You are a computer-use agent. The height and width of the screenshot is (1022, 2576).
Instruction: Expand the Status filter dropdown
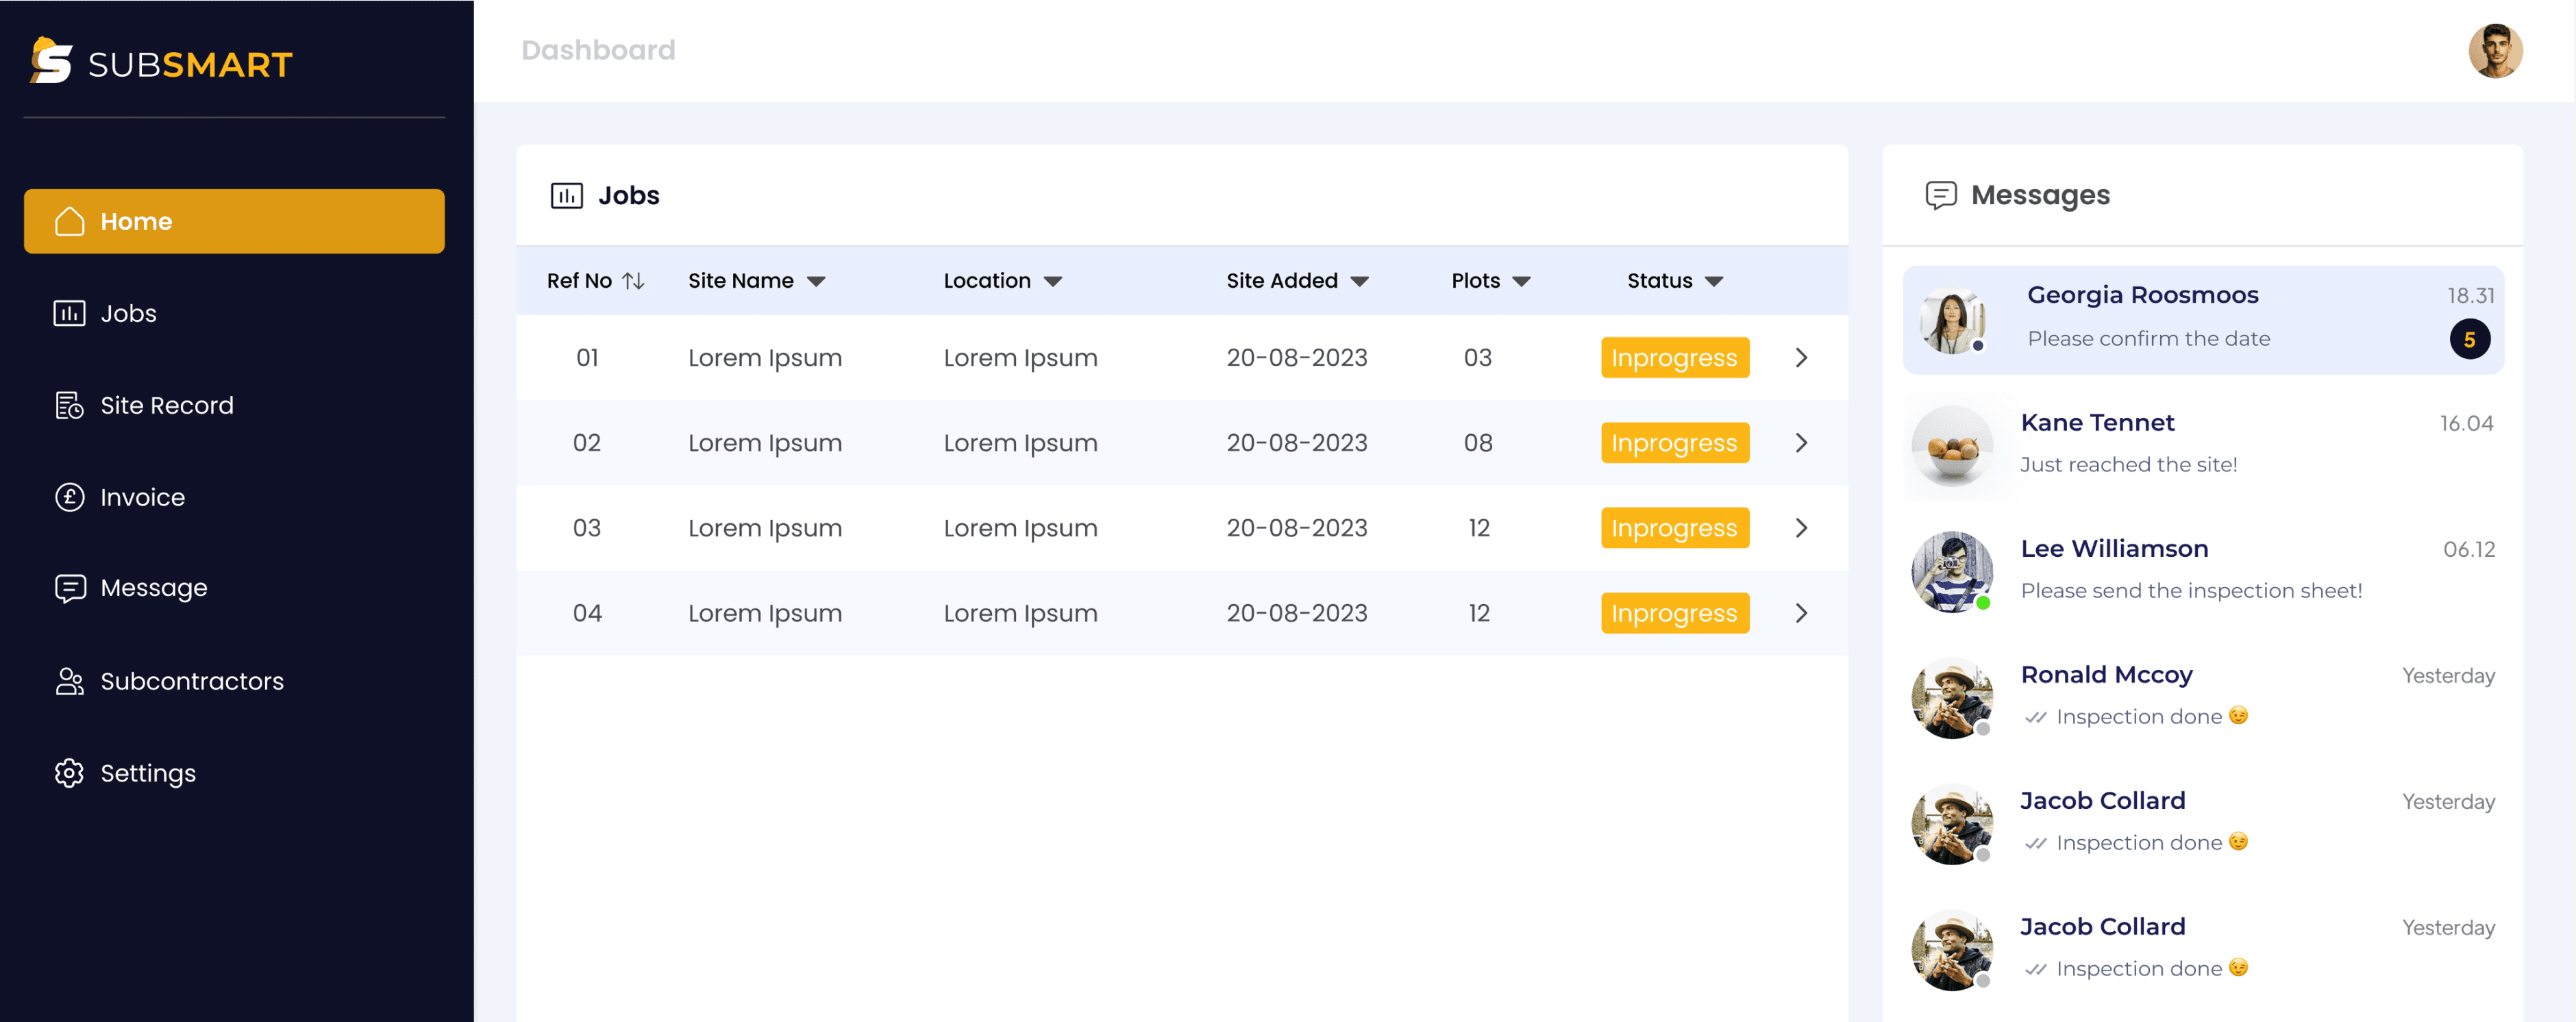point(1713,282)
